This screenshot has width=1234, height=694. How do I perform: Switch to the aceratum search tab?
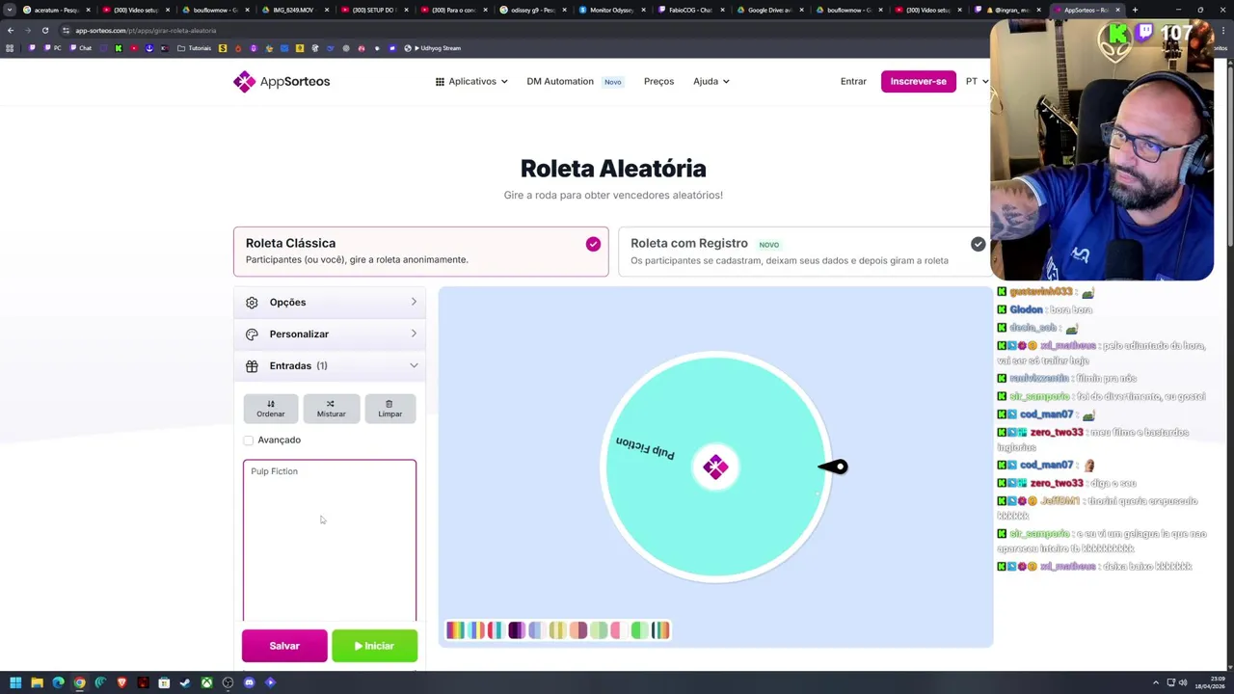point(56,10)
